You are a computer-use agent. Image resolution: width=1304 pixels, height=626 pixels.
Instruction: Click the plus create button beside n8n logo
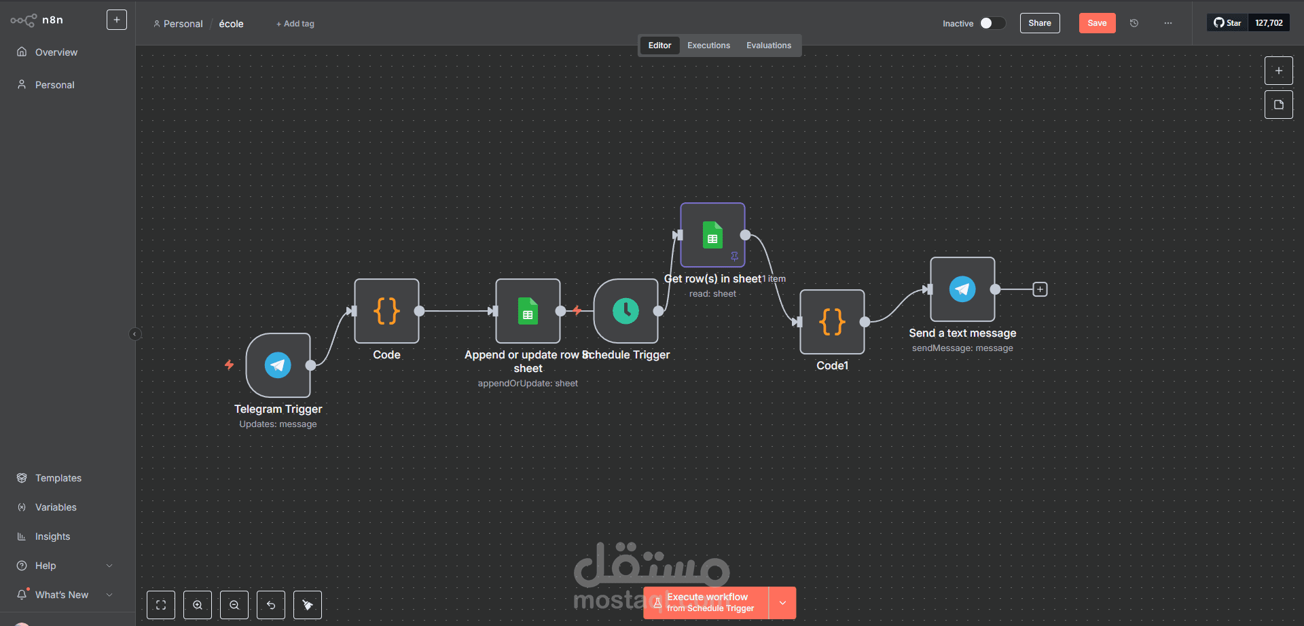tap(117, 20)
